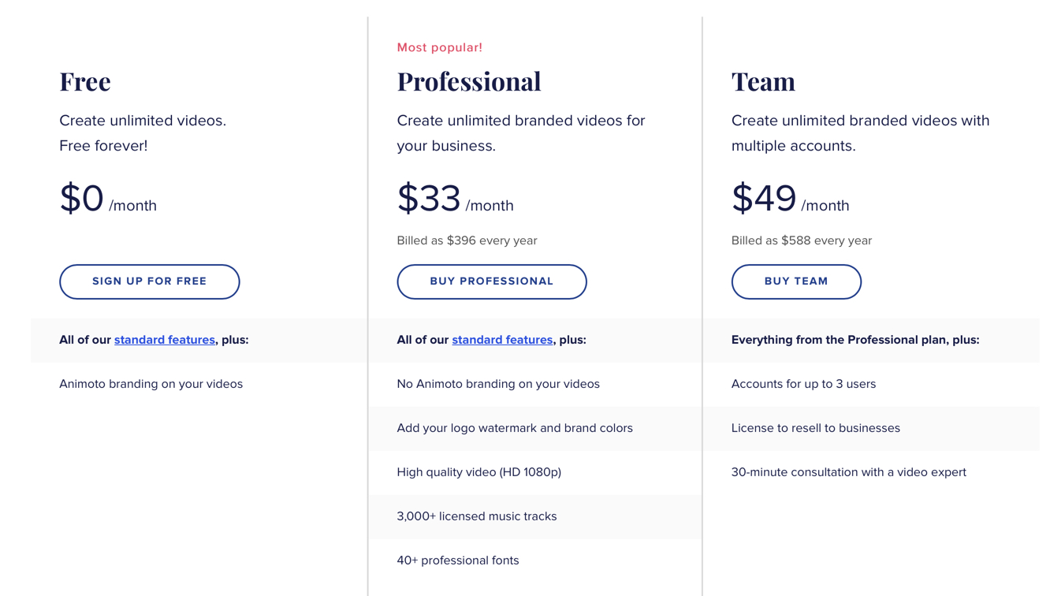Viewport: 1050px width, 596px height.
Task: Click the Free plan heading
Action: [85, 81]
